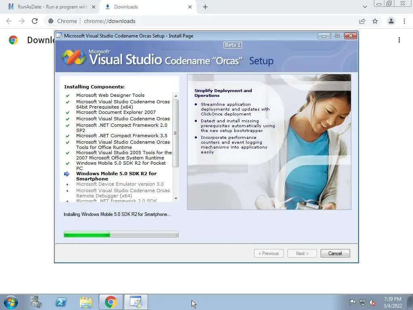Click blue arrow beside Smartphone SDK item

[x=67, y=174]
